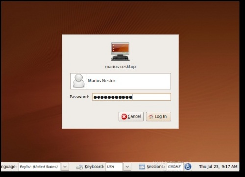Click the keyboard layout icon

point(79,167)
